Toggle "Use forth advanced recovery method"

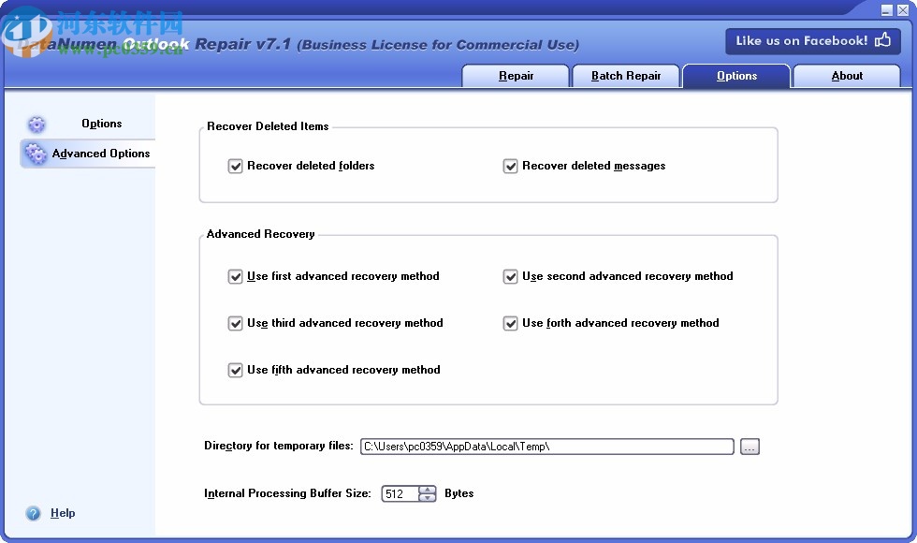[x=511, y=323]
